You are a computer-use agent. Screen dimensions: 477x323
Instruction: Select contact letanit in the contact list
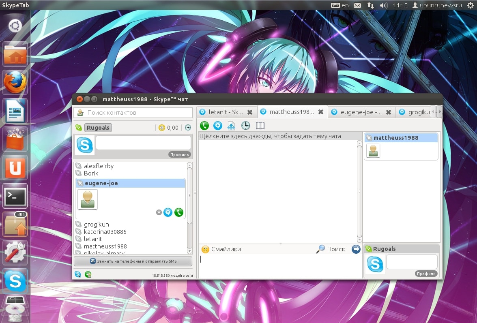93,239
